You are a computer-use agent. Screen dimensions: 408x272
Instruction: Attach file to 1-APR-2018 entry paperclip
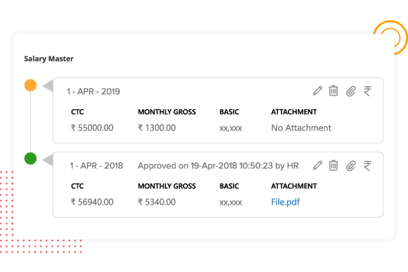pos(351,166)
